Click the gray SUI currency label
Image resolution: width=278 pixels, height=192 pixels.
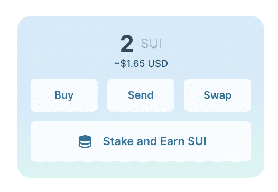151,44
